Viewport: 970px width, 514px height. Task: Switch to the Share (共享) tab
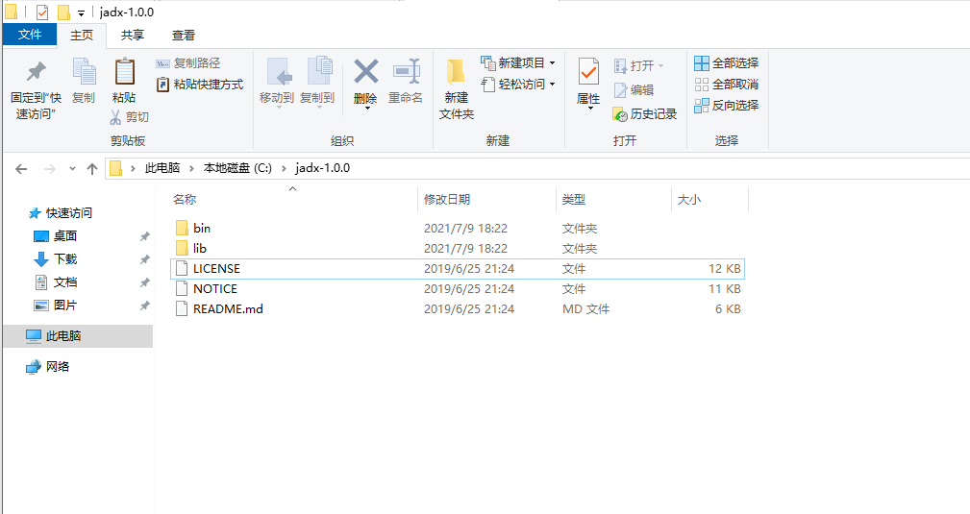click(133, 36)
